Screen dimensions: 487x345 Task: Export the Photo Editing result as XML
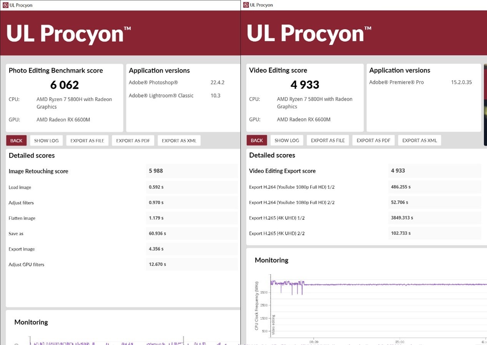tap(179, 141)
